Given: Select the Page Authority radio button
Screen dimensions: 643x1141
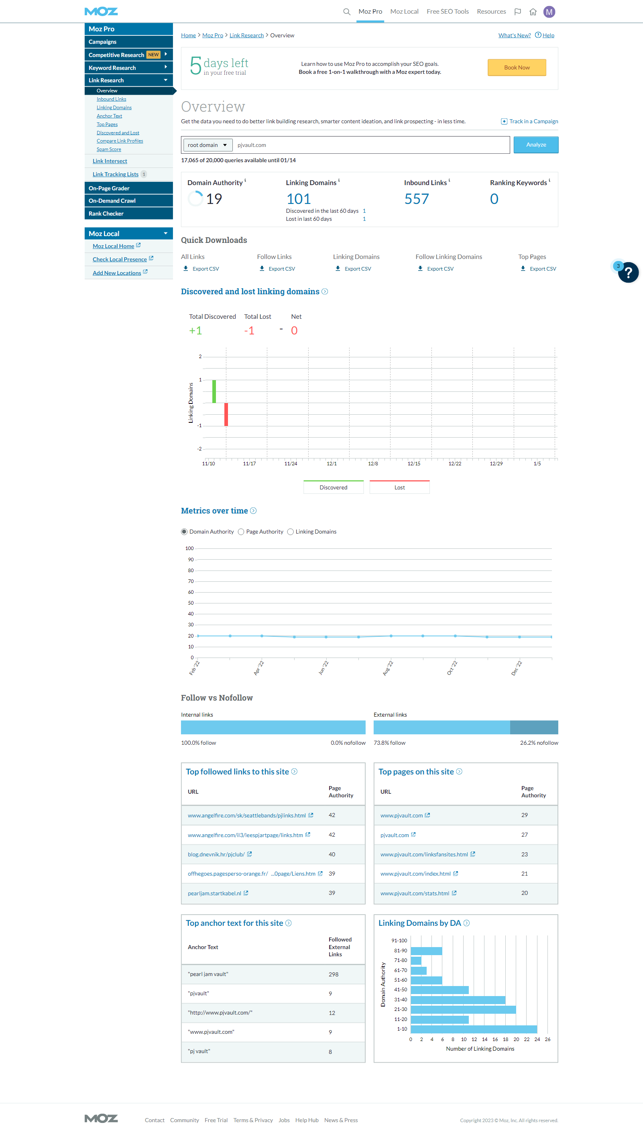Looking at the screenshot, I should (241, 532).
